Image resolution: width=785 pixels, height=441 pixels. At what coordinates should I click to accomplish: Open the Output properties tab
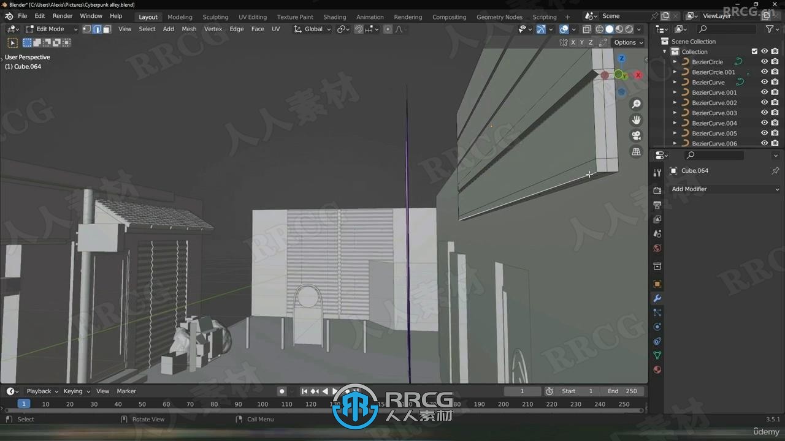point(657,205)
